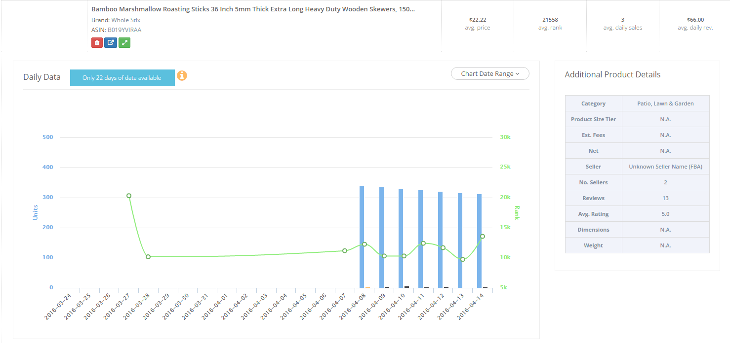Click the Reviews value 13
The image size is (730, 343).
(x=665, y=198)
